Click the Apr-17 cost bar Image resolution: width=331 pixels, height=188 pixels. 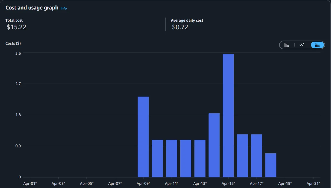point(256,156)
